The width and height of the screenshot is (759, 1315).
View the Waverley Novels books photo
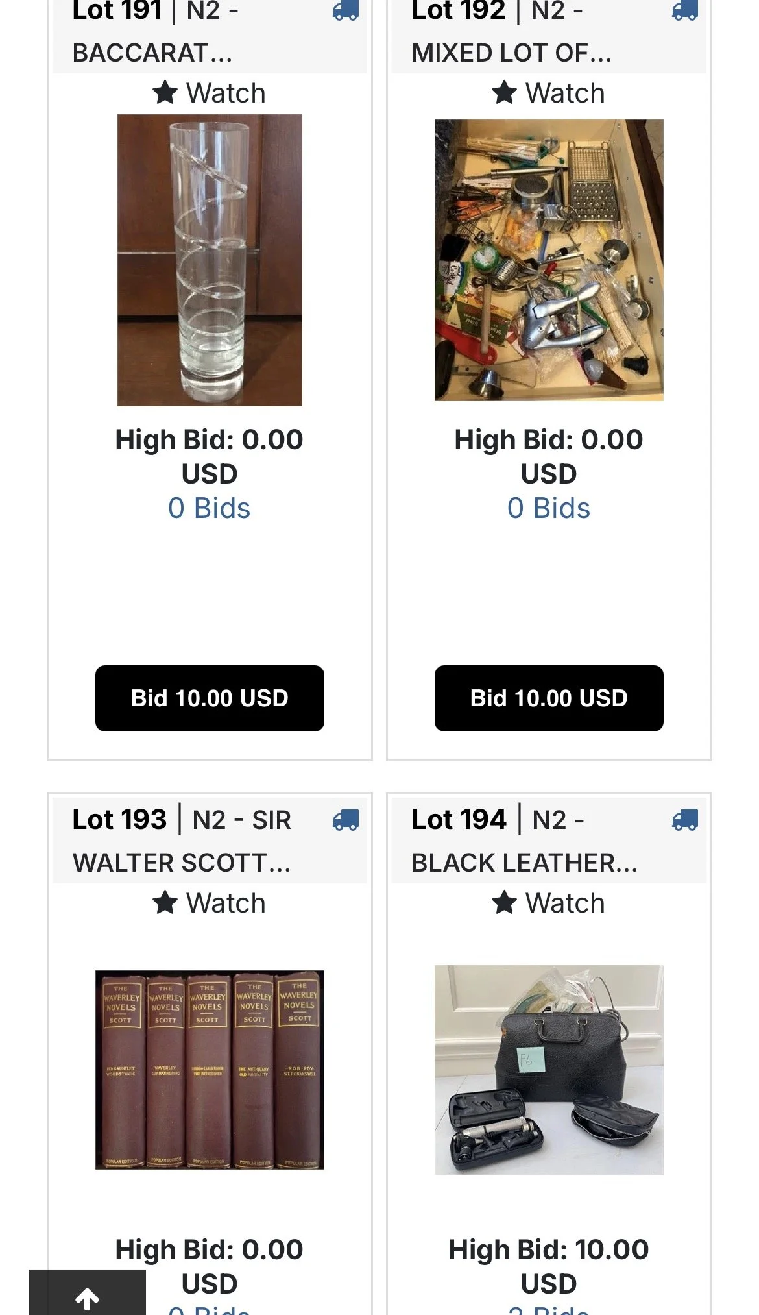pyautogui.click(x=210, y=1070)
